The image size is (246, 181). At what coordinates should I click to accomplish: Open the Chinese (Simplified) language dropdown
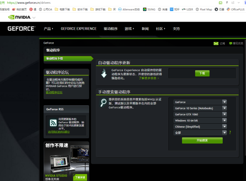coord(200,127)
